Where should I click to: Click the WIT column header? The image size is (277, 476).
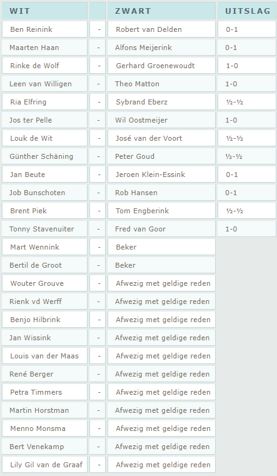[x=44, y=11]
